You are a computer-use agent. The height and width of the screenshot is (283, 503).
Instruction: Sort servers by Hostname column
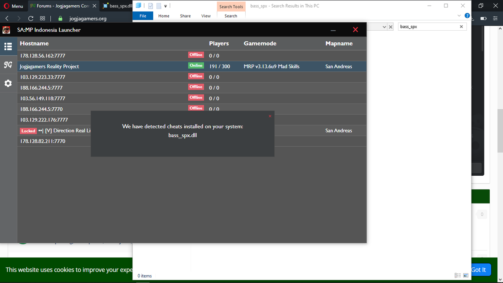pos(34,43)
